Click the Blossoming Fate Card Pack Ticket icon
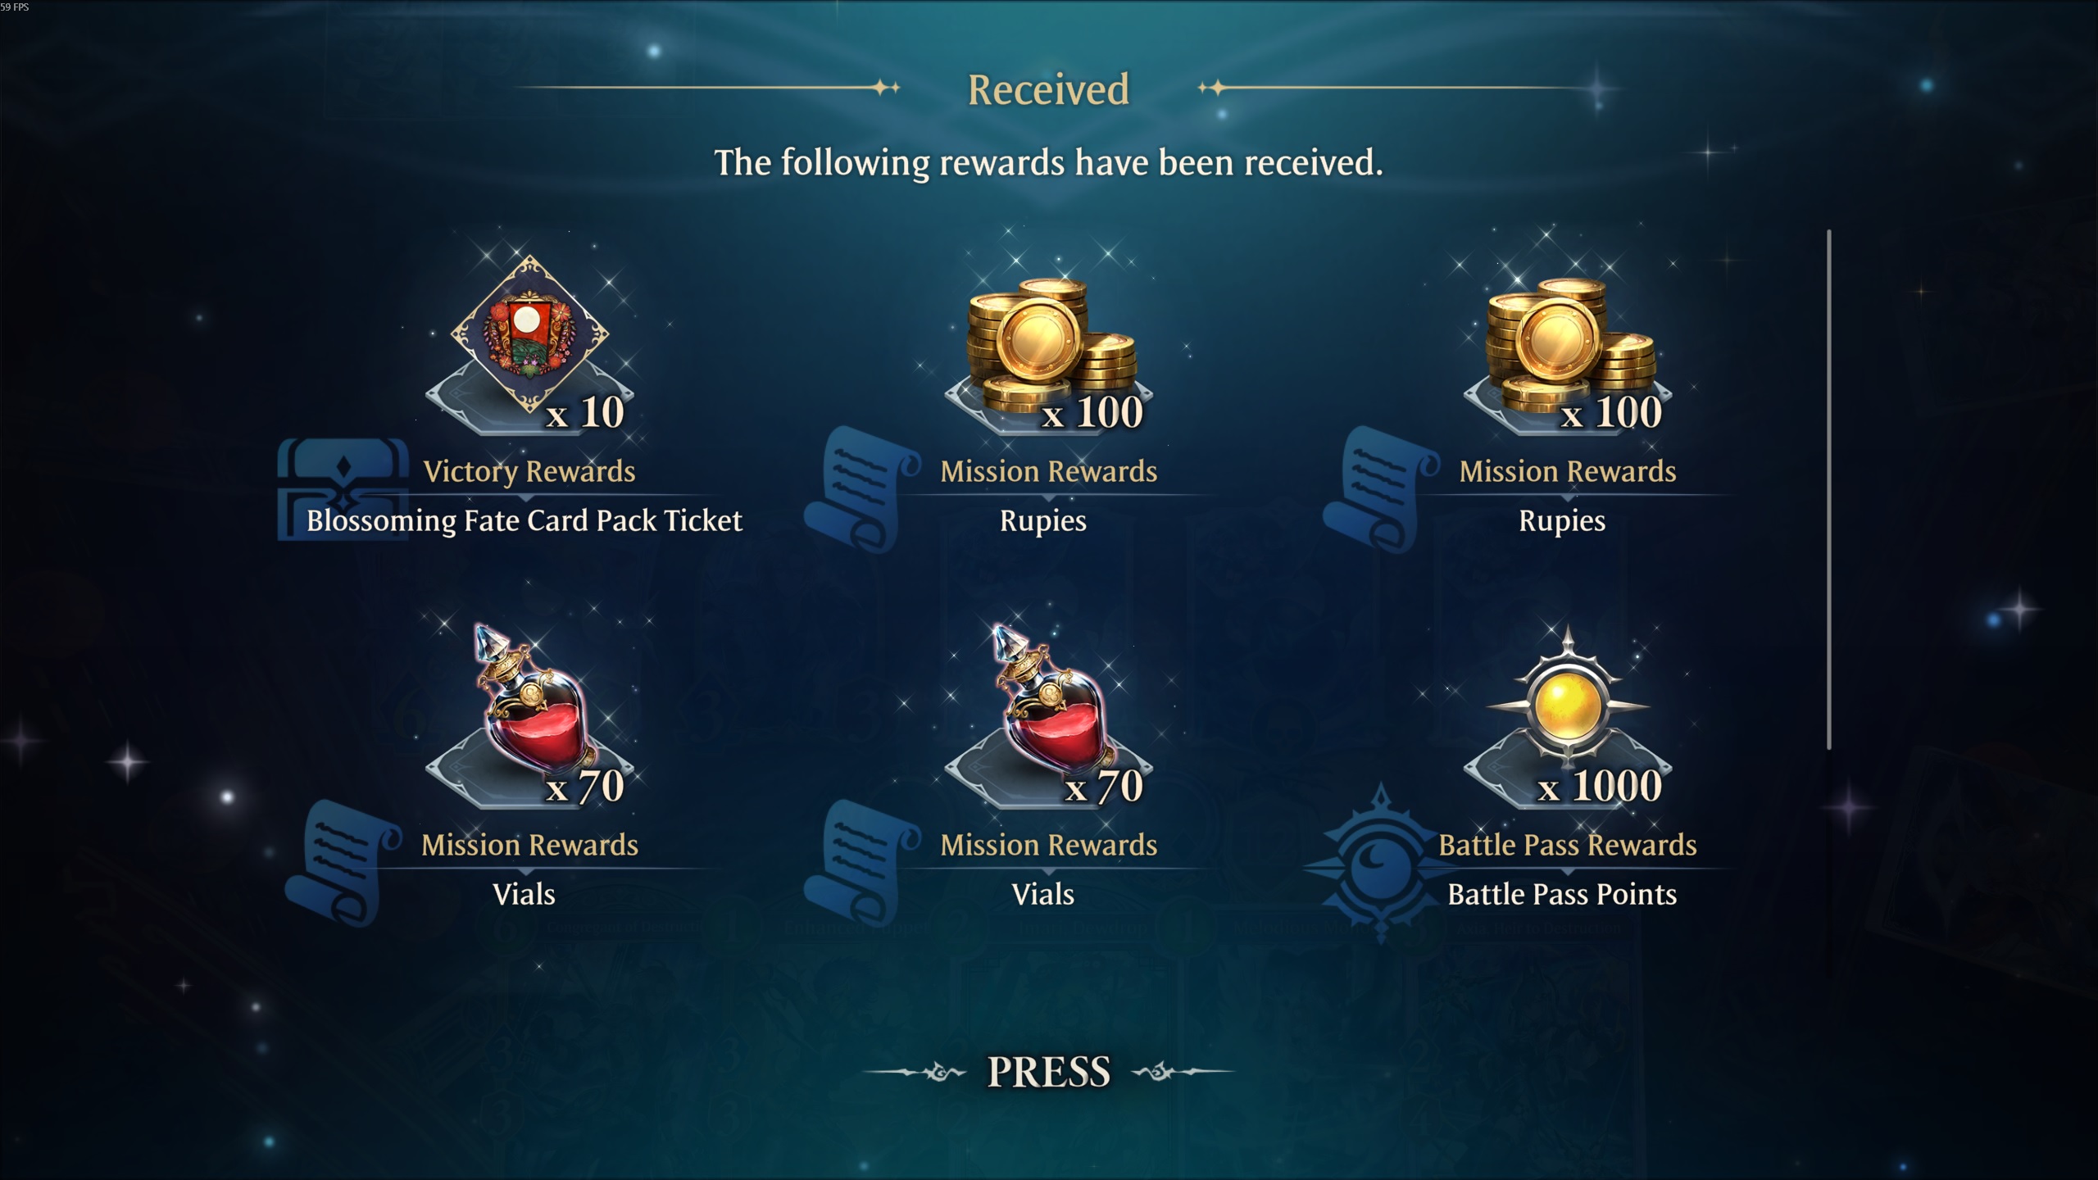The image size is (2098, 1180). click(x=529, y=335)
